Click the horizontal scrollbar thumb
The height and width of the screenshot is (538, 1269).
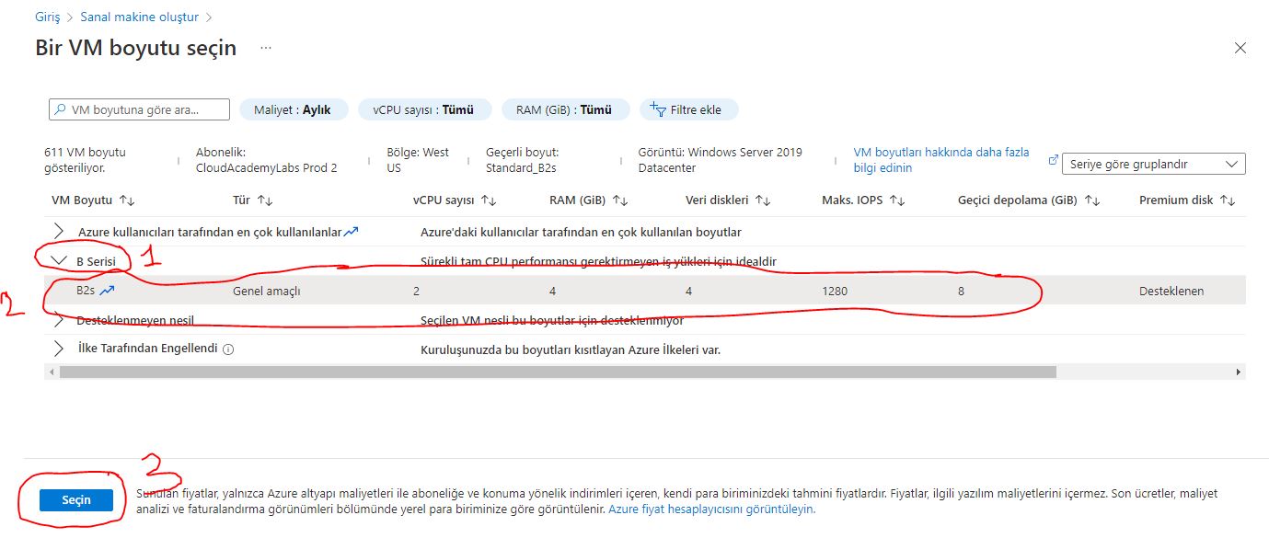[558, 372]
